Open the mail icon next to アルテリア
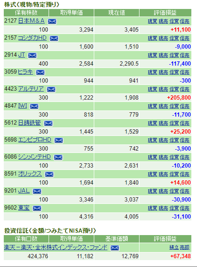Screen dimensions: 197x270 coord(51,89)
